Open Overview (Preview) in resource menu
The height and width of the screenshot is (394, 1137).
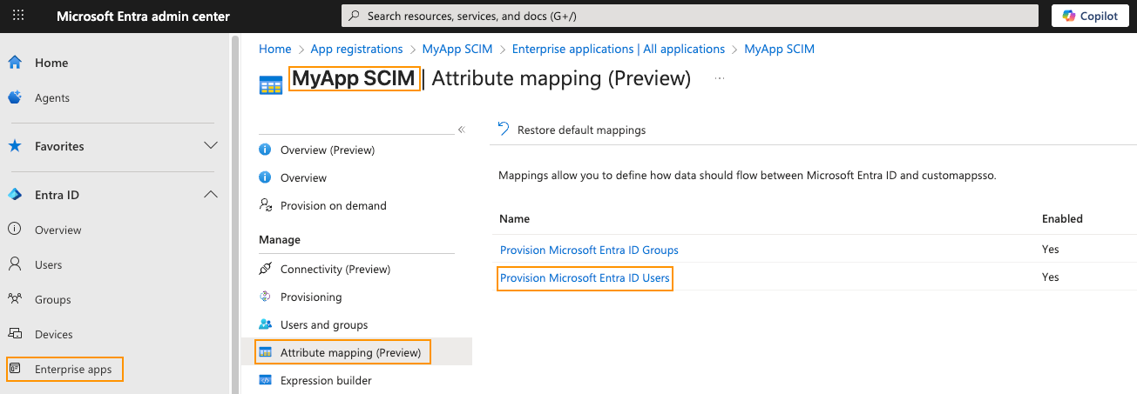328,150
